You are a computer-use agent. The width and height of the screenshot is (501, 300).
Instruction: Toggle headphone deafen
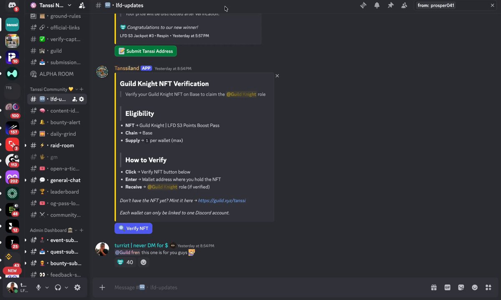click(x=58, y=287)
